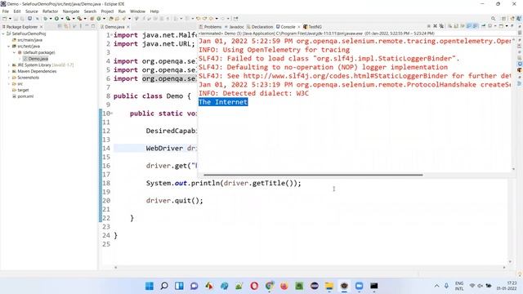Switch to the Declaration tab

pyautogui.click(x=260, y=27)
